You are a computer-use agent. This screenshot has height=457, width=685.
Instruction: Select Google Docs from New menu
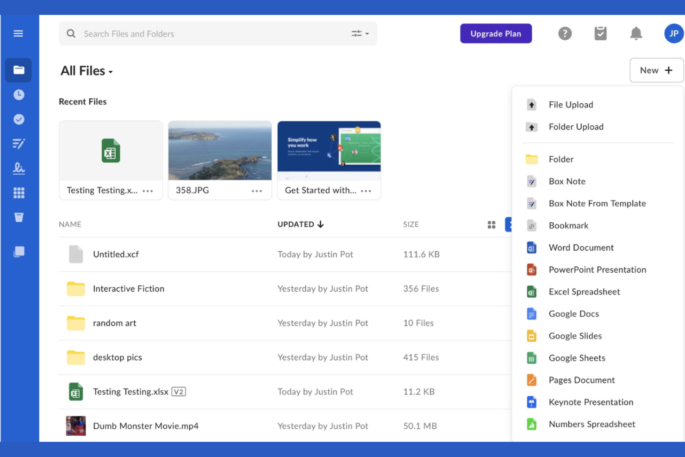tap(573, 314)
